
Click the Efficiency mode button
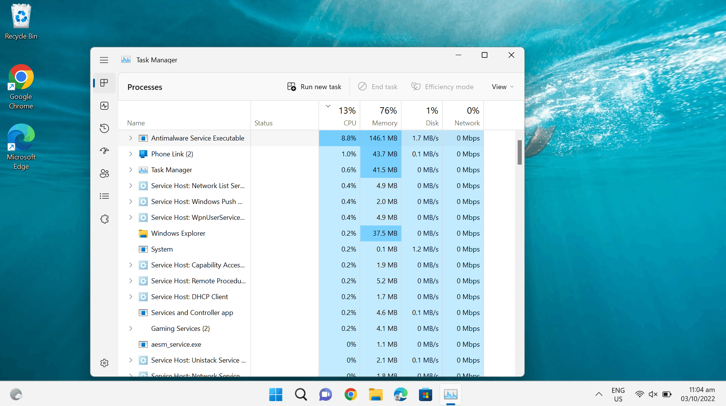[442, 87]
